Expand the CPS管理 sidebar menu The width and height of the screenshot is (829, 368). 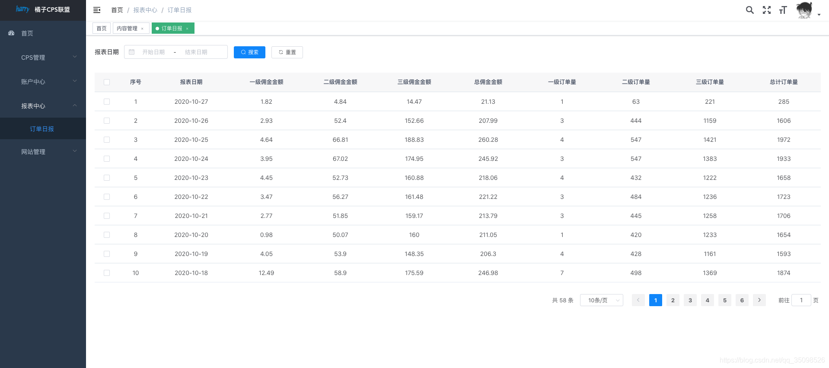pyautogui.click(x=43, y=58)
